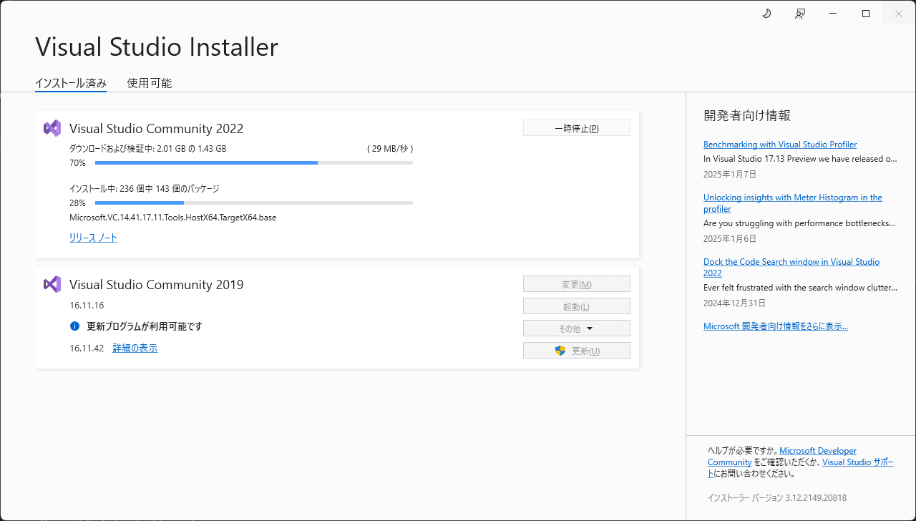Image resolution: width=916 pixels, height=521 pixels.
Task: Toggle dark theme with the moon icon
Action: coord(766,13)
